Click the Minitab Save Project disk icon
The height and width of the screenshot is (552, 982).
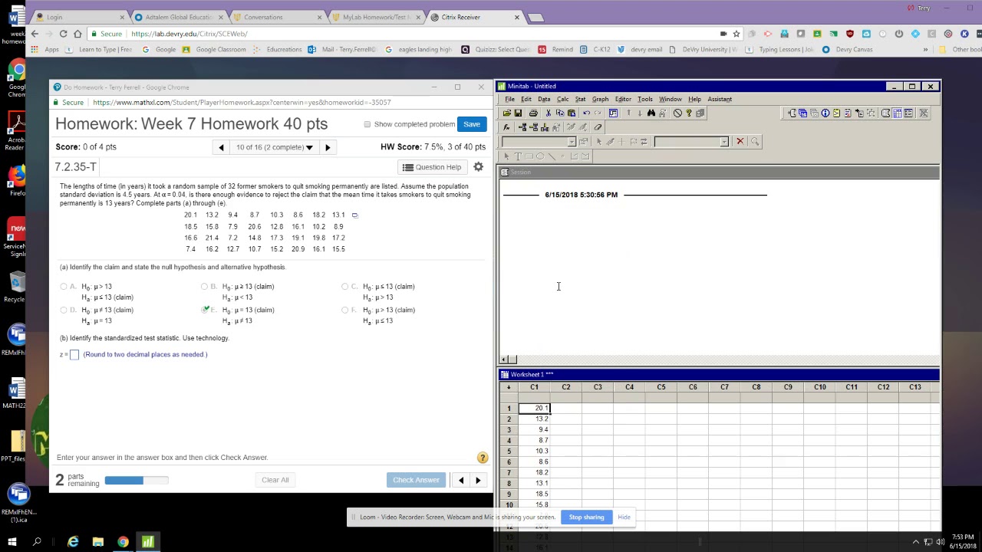[518, 113]
